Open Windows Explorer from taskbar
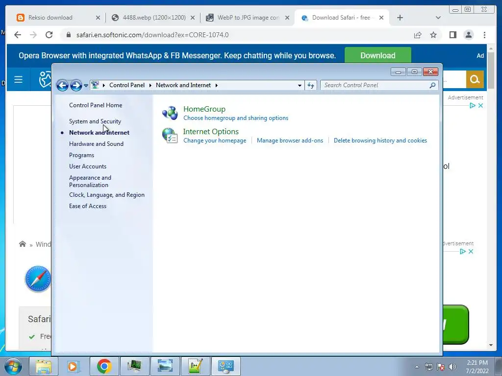The height and width of the screenshot is (376, 502). click(44, 366)
